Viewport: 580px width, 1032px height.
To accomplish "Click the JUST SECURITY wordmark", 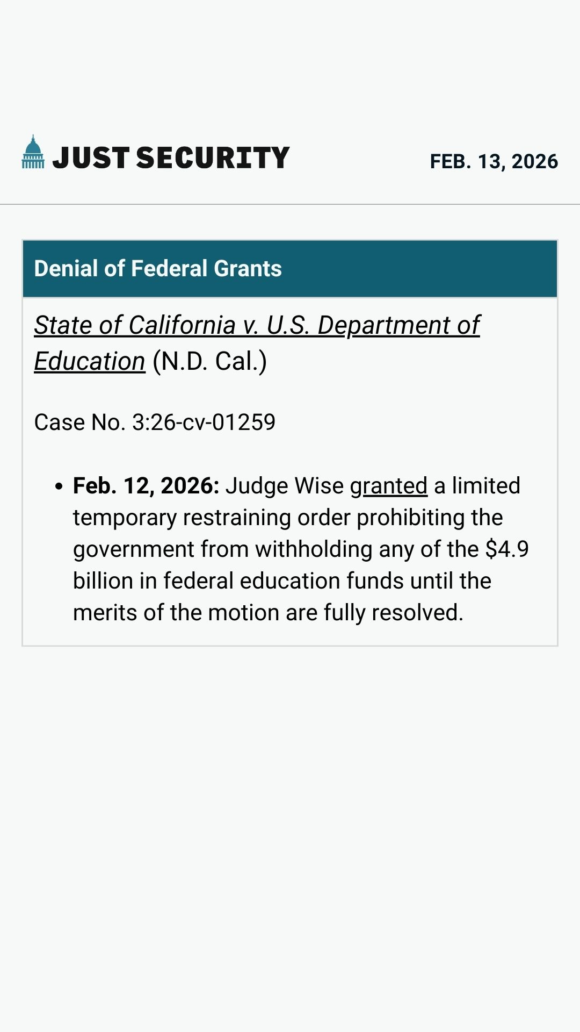I will click(x=171, y=158).
